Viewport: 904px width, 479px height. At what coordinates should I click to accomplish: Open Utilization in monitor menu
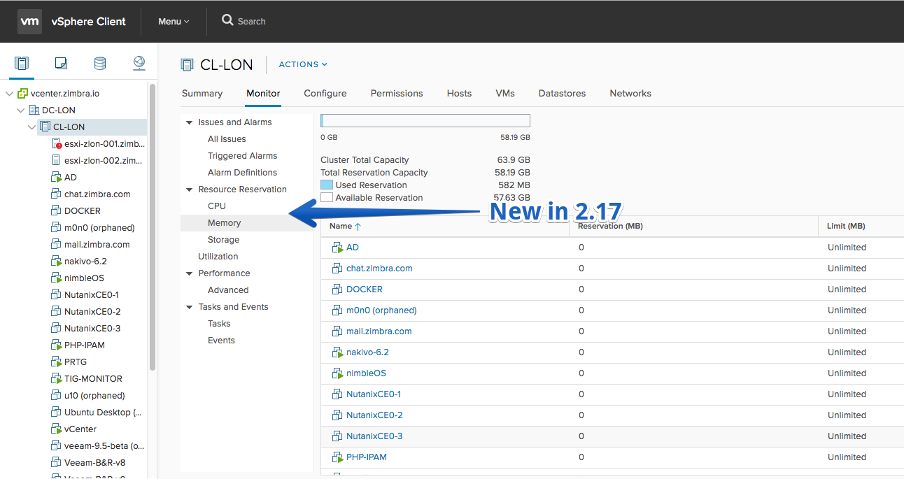[218, 257]
